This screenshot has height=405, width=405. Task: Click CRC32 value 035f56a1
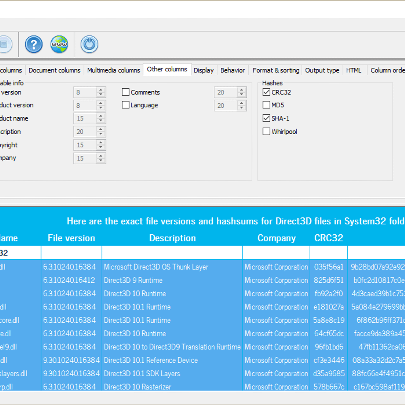pyautogui.click(x=329, y=267)
